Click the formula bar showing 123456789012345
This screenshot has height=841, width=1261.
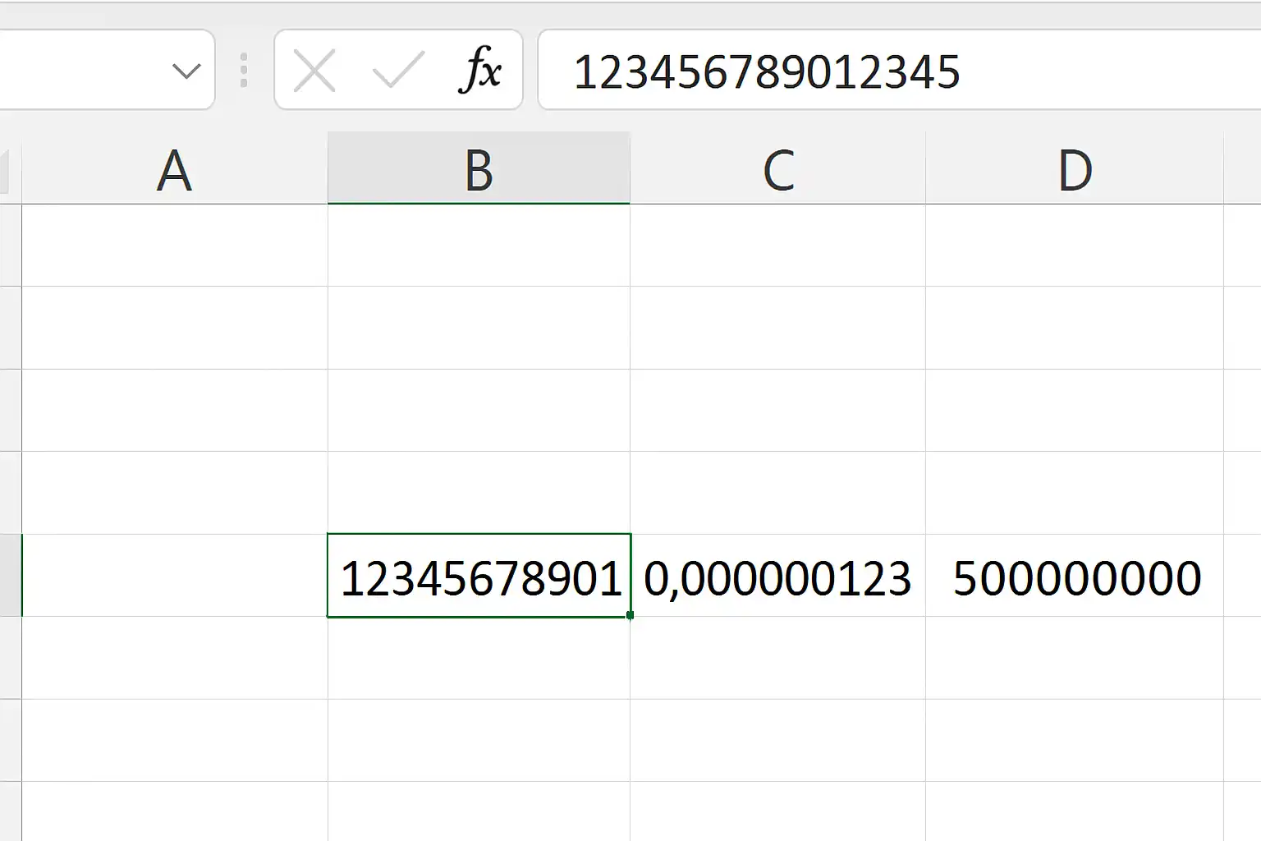(x=899, y=71)
